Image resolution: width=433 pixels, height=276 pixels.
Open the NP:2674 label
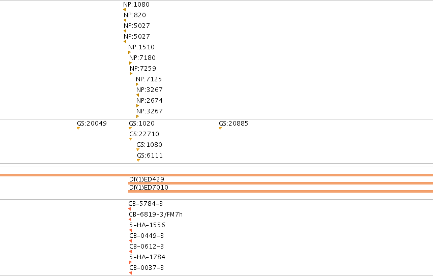[150, 101]
